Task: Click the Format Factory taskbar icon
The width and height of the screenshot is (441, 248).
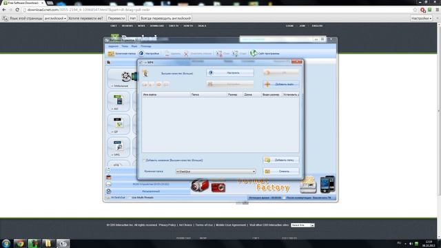Action: pos(63,243)
